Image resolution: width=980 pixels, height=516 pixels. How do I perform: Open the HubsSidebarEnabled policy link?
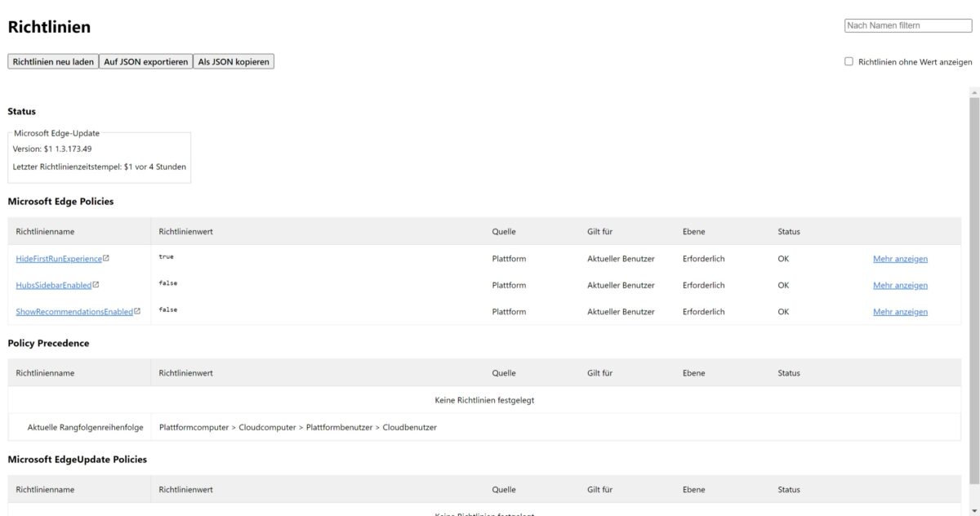(x=54, y=285)
